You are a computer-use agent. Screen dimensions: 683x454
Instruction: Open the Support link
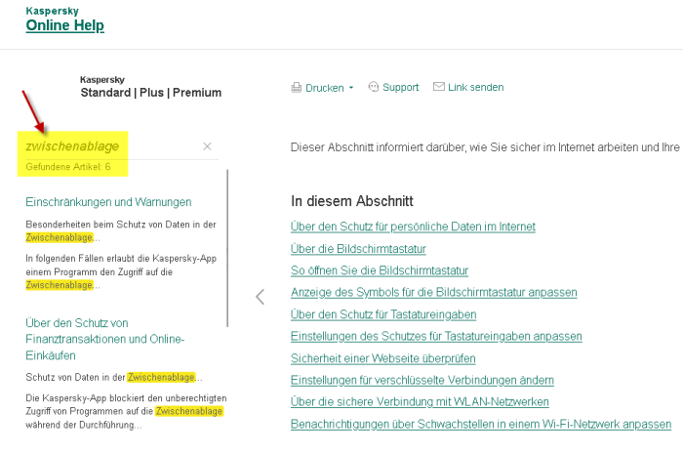pyautogui.click(x=400, y=87)
